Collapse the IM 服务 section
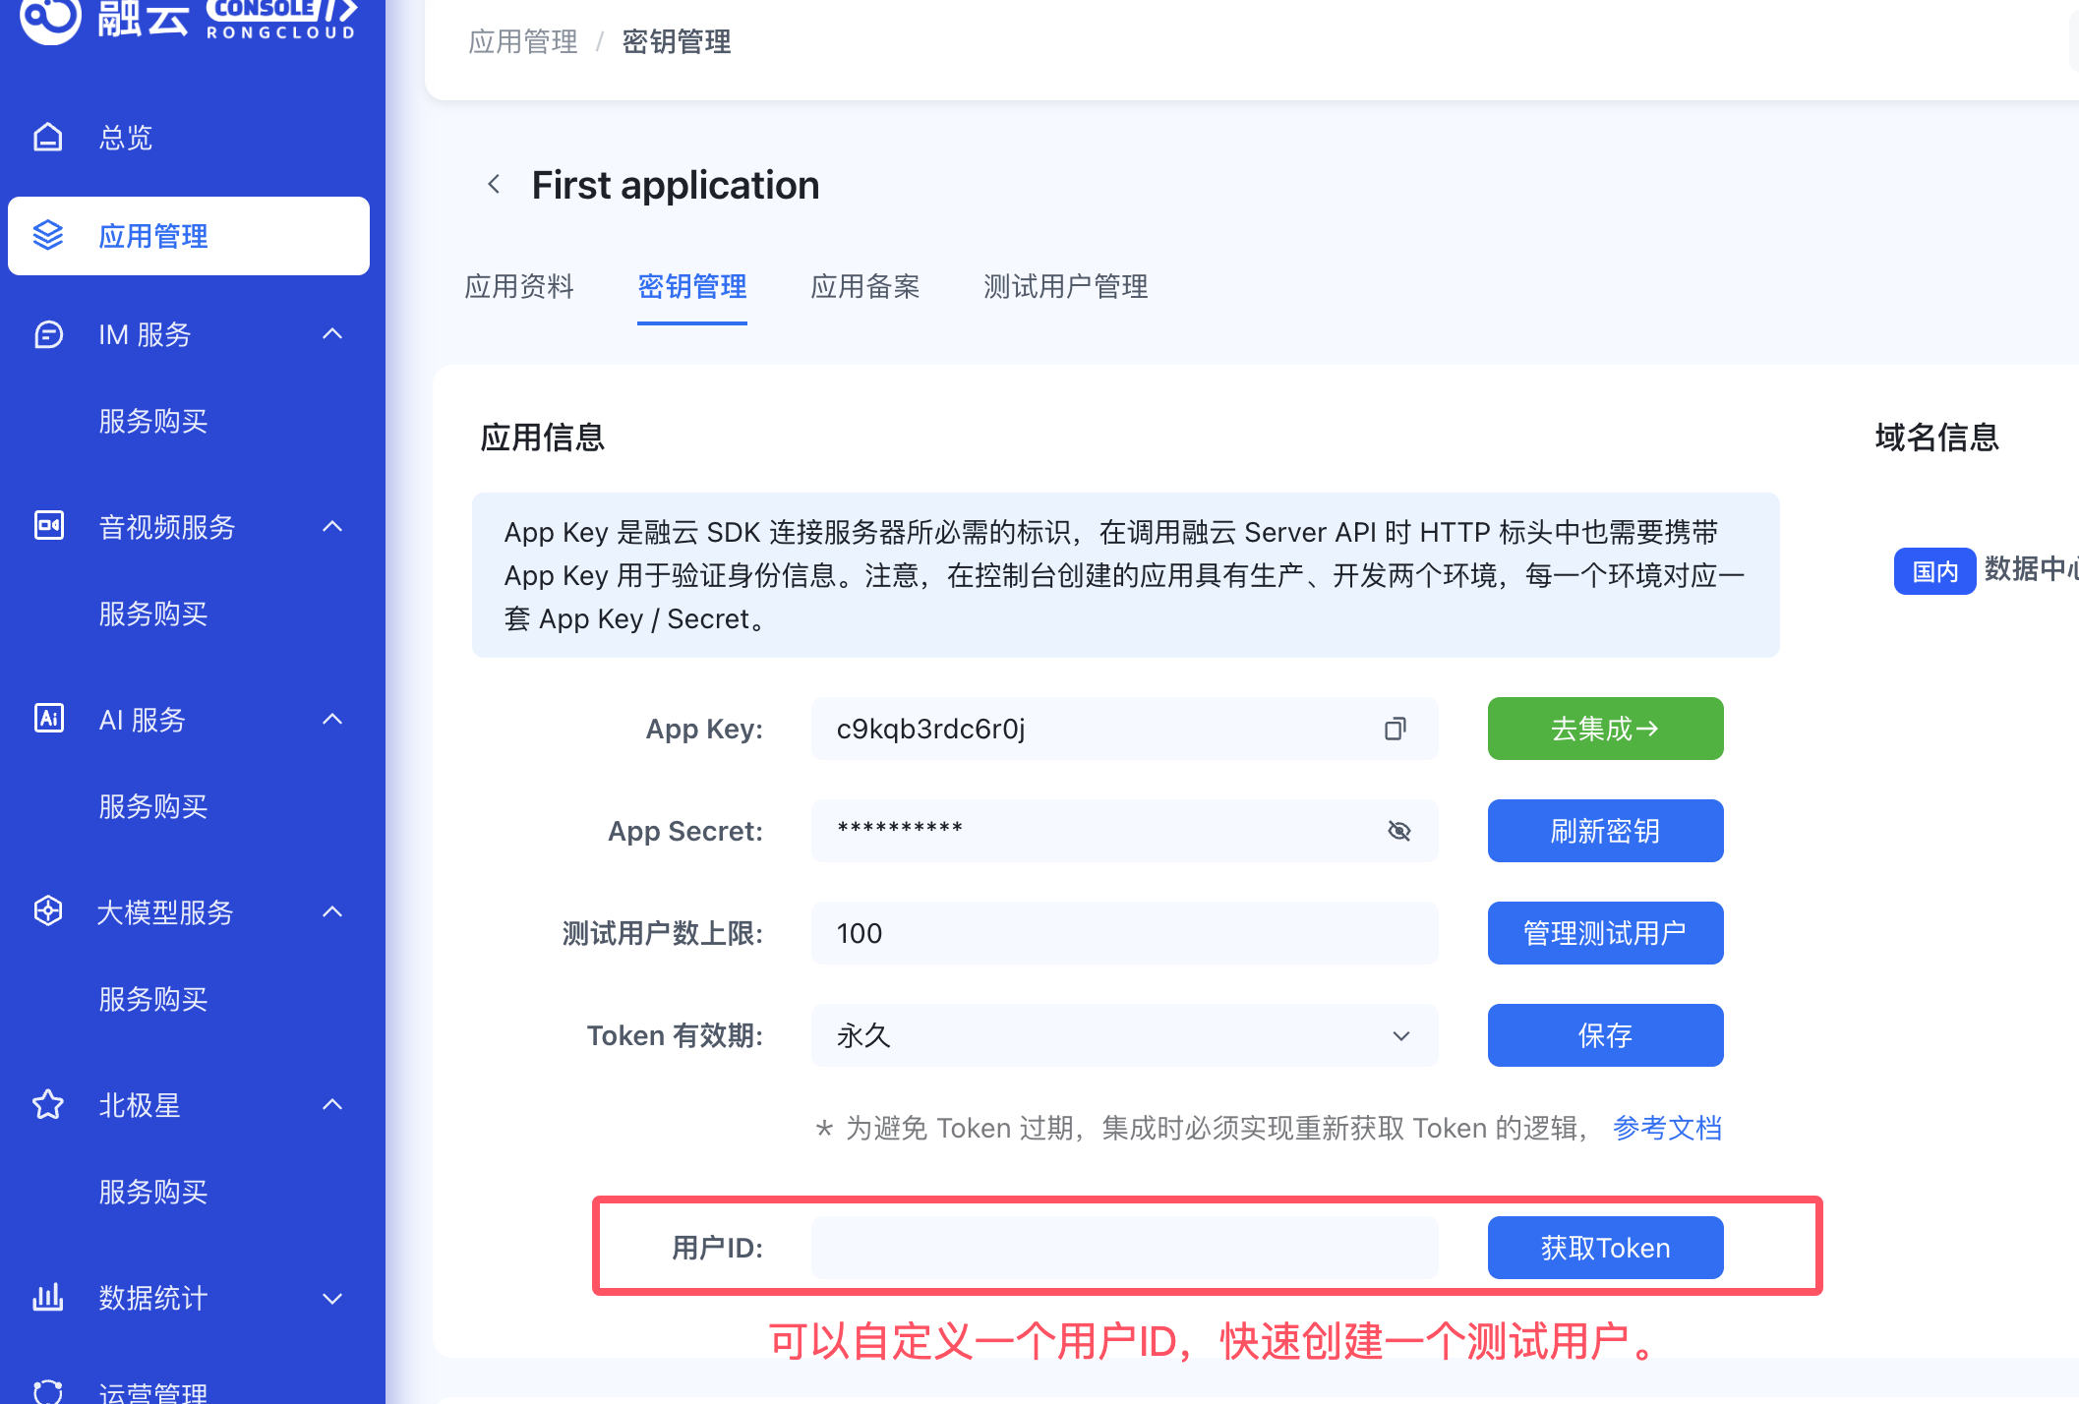This screenshot has height=1404, width=2079. coord(332,334)
